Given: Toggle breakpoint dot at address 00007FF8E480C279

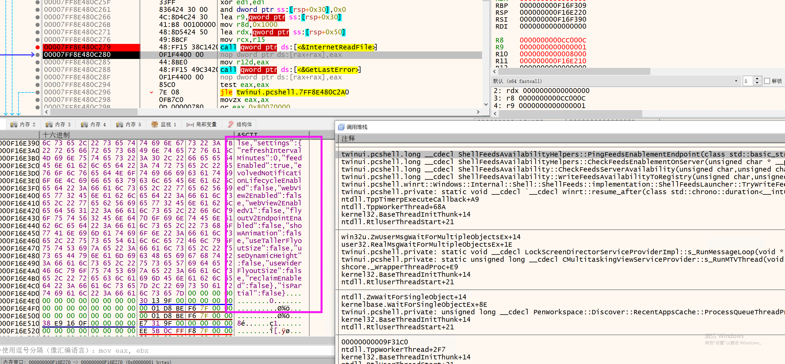Looking at the screenshot, I should point(38,47).
